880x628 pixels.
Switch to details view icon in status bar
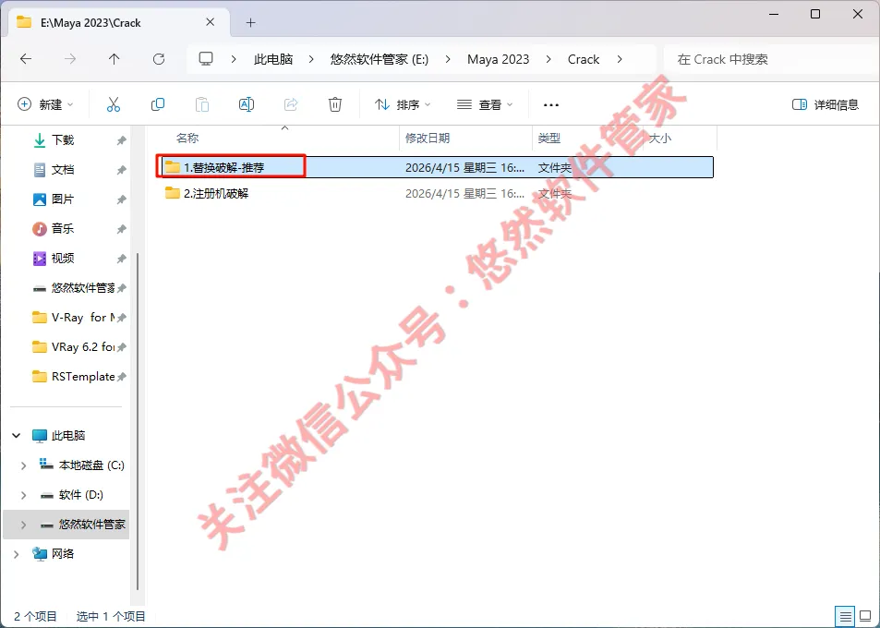[845, 616]
